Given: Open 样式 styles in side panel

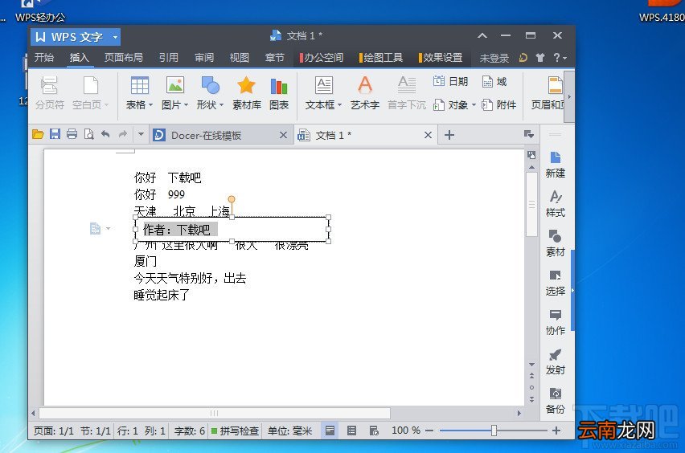Looking at the screenshot, I should coord(556,204).
